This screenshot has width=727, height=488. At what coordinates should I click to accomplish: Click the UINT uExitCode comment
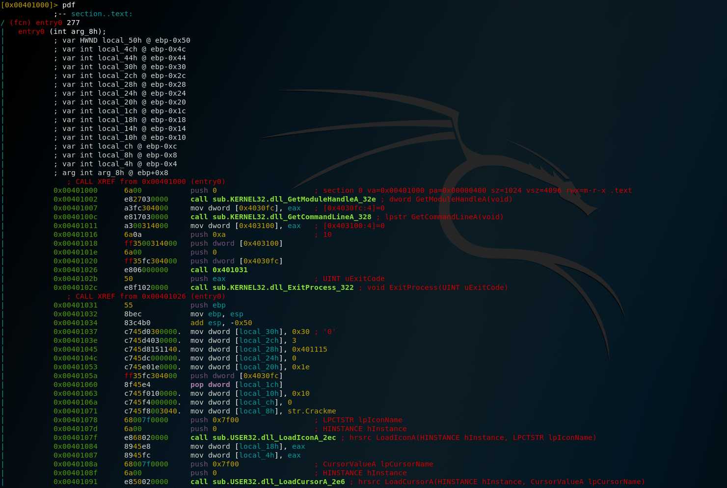(x=353, y=279)
